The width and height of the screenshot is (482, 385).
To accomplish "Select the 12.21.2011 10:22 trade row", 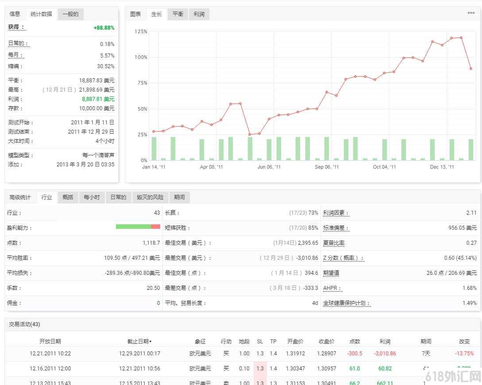I will click(x=243, y=353).
